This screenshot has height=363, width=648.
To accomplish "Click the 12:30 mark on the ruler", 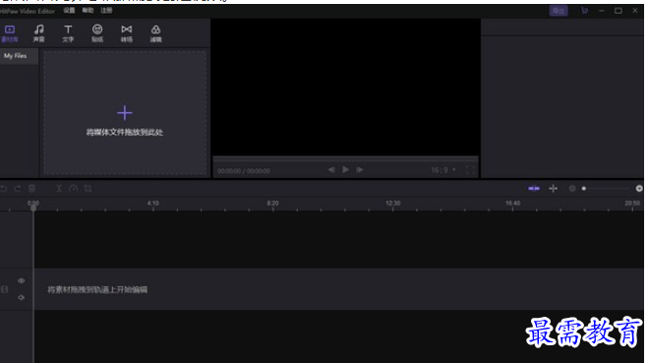I will click(x=392, y=203).
